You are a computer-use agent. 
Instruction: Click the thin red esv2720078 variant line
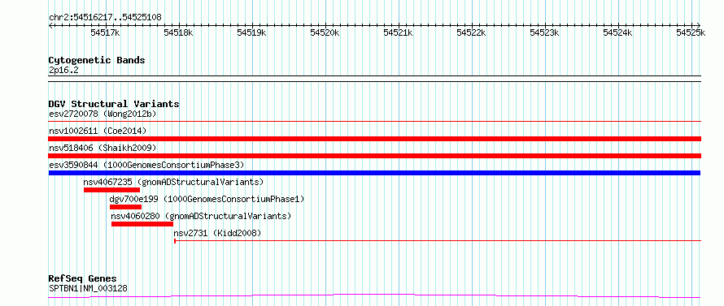tap(374, 121)
